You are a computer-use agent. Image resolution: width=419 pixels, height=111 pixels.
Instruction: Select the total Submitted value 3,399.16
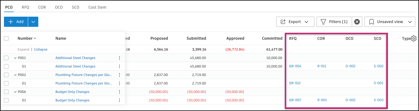coord(199,49)
